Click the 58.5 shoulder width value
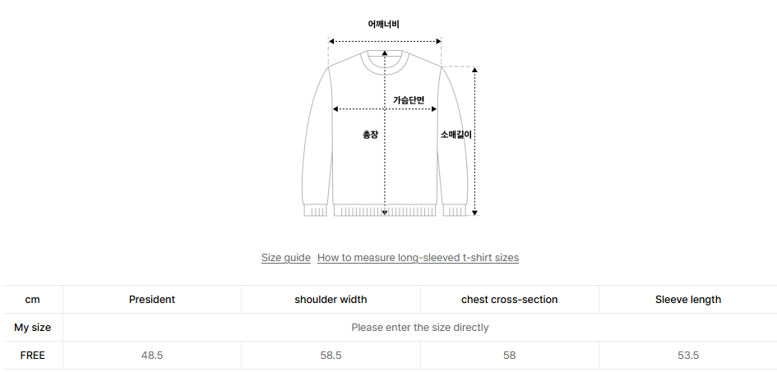This screenshot has width=777, height=372. 331,356
